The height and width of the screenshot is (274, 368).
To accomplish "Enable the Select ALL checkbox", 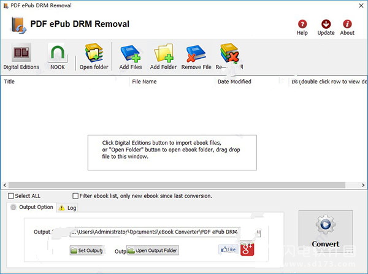I will [11, 196].
